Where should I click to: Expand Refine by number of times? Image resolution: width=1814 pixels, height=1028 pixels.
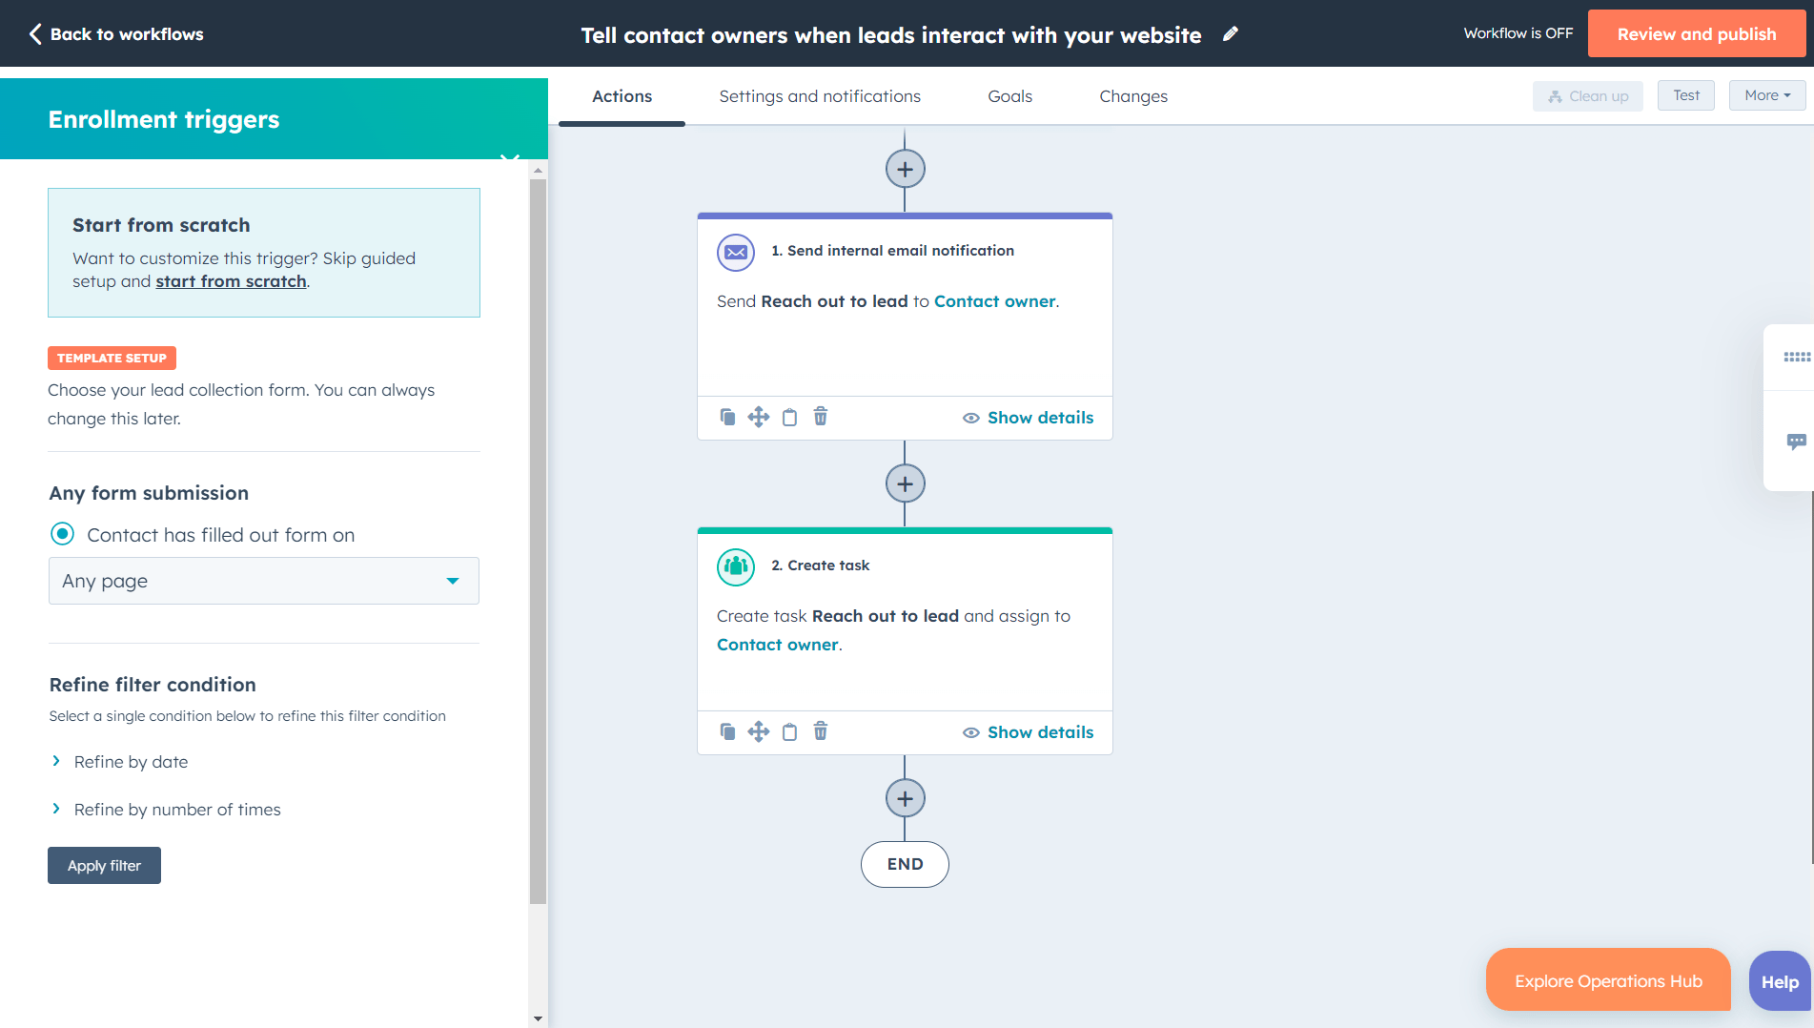coord(177,809)
